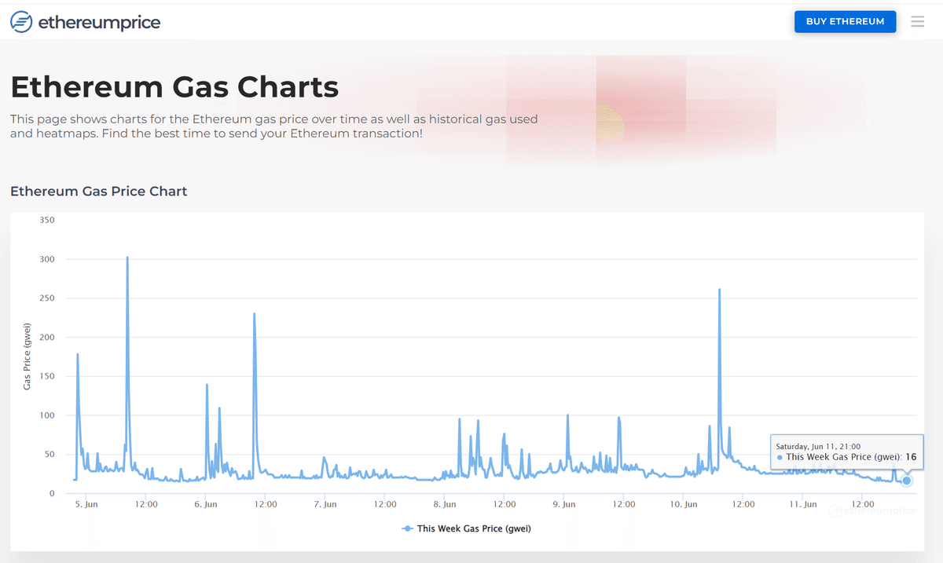The width and height of the screenshot is (943, 563).
Task: Click the 6. Jun axis label
Action: click(x=206, y=504)
